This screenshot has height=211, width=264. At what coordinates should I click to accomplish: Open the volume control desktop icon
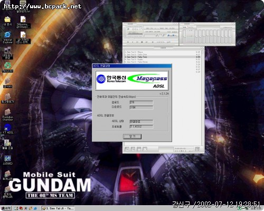click(x=7, y=144)
